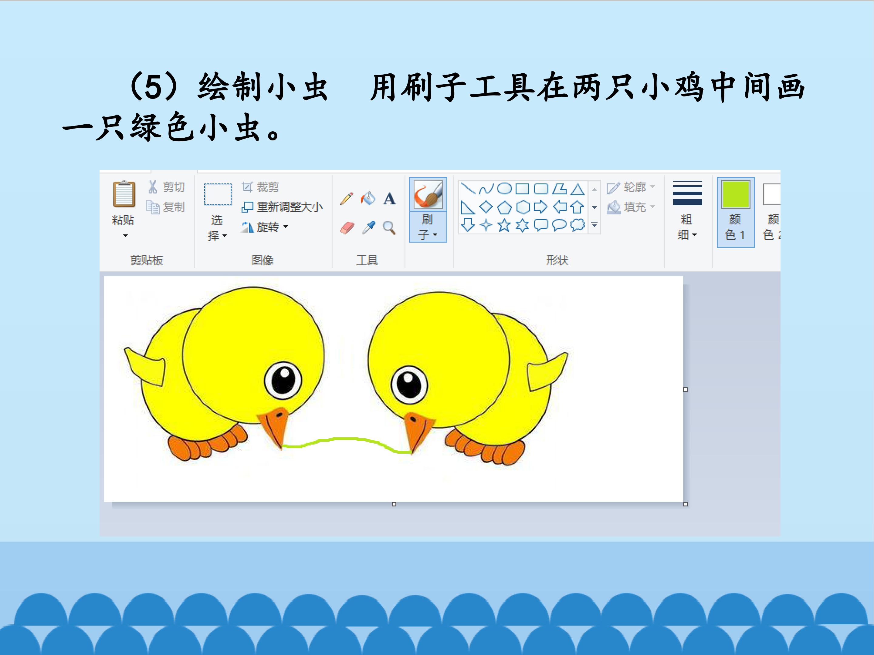This screenshot has width=874, height=655.
Task: Show the next row in Shapes gallery
Action: pyautogui.click(x=594, y=207)
